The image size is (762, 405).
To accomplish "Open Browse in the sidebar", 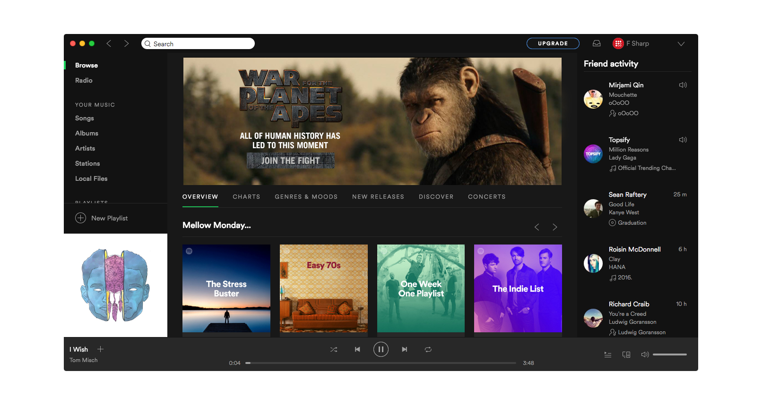I will 87,65.
